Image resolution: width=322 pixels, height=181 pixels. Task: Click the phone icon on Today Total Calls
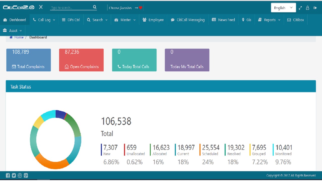[119, 67]
